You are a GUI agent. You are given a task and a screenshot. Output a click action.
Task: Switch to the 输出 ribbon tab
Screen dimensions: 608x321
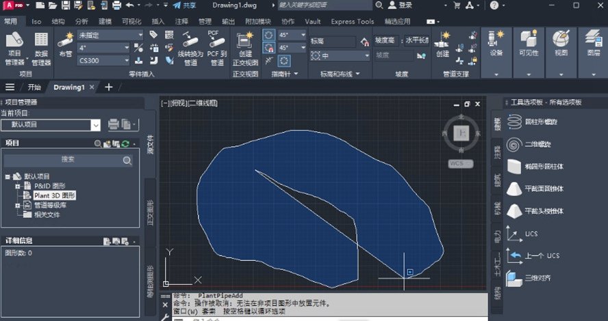pos(229,21)
